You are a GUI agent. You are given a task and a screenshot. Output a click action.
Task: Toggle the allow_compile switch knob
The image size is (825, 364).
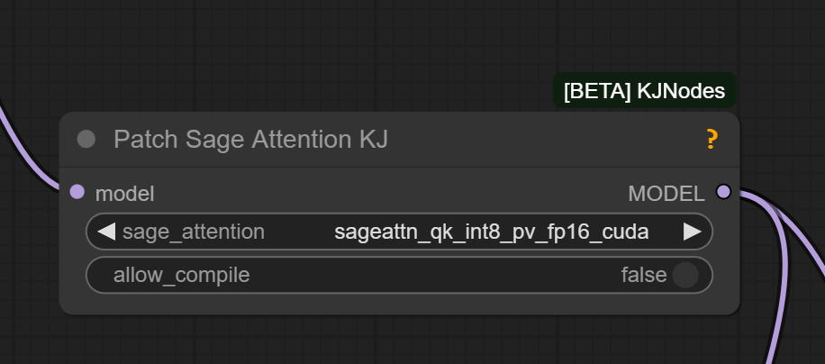click(685, 275)
